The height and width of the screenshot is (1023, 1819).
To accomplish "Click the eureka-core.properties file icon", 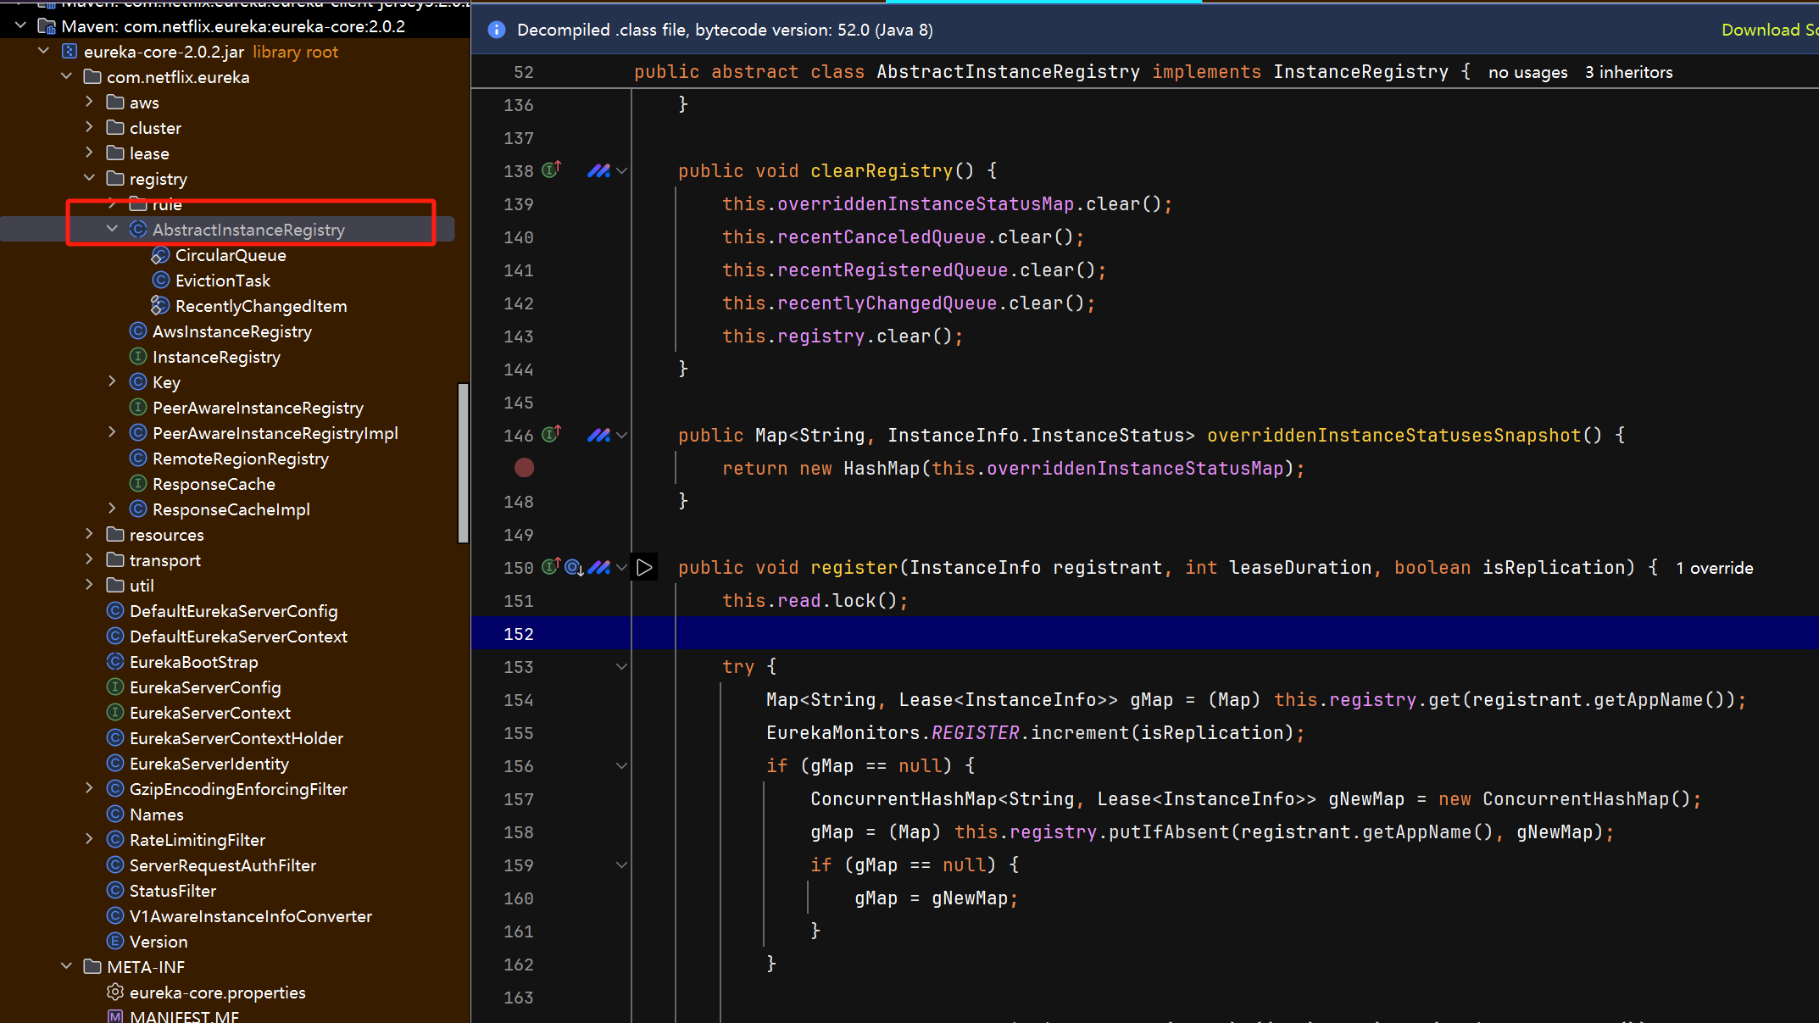I will click(115, 992).
